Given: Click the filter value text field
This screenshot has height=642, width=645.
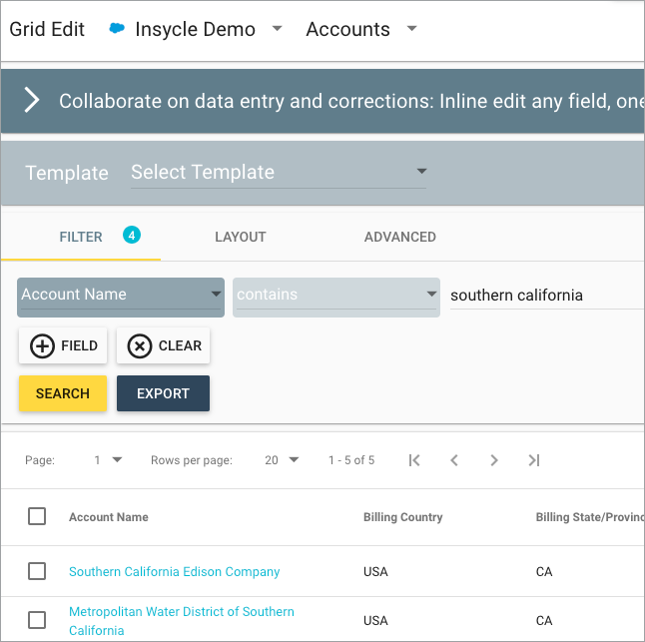Looking at the screenshot, I should (544, 296).
